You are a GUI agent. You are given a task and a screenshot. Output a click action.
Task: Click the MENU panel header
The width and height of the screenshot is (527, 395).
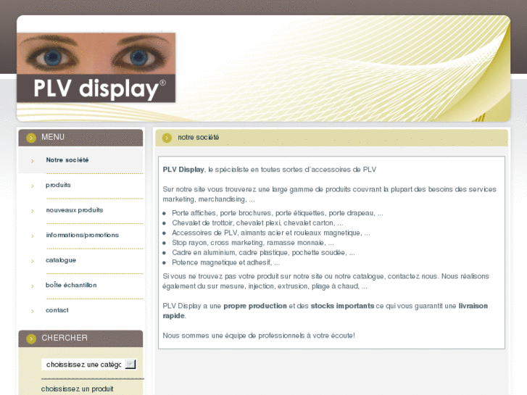(x=80, y=138)
